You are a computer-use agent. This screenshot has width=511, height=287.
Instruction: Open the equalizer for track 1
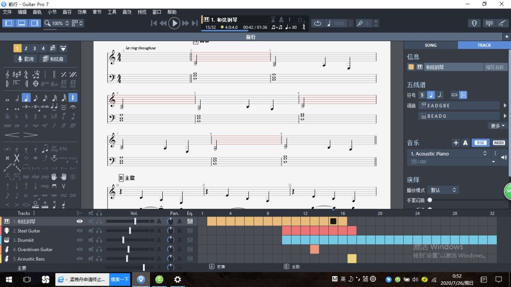coord(190,221)
